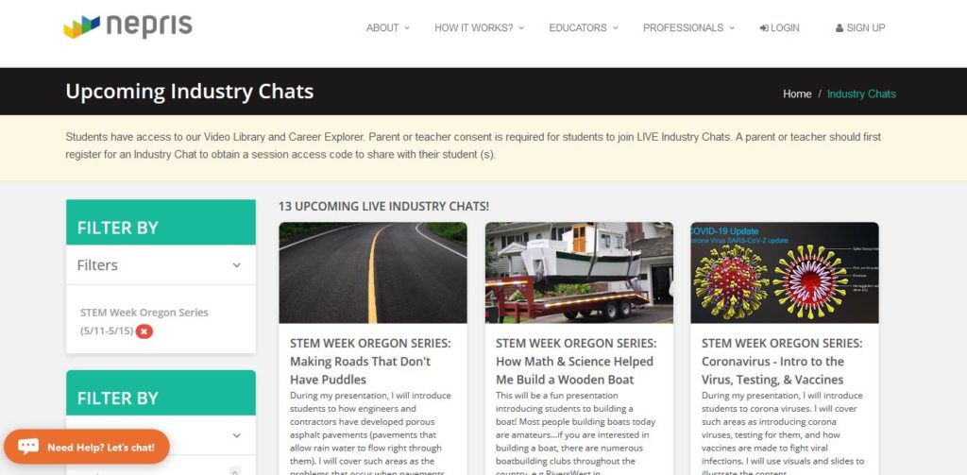967x475 pixels.
Task: Remove the STEM Week Oregon Series filter
Action: coord(144,331)
